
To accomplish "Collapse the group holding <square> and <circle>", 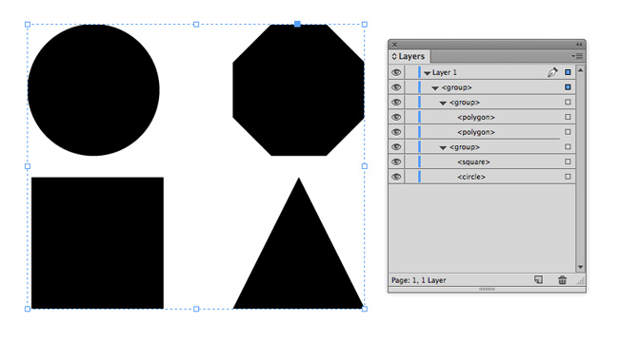I will click(443, 147).
